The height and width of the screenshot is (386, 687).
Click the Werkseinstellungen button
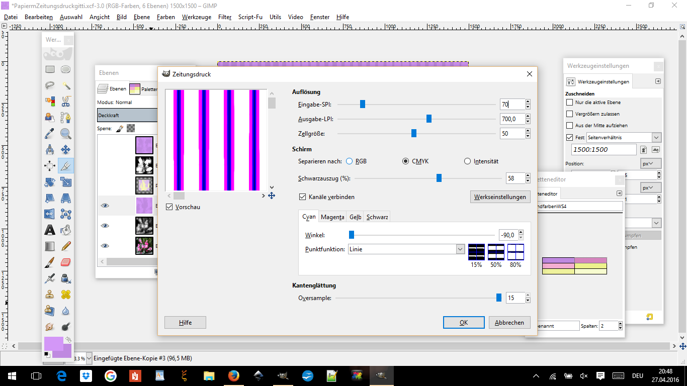coord(500,197)
